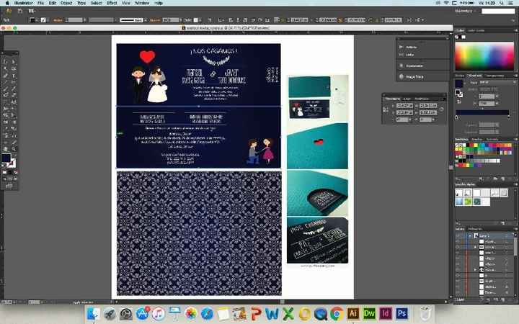The width and height of the screenshot is (519, 324).
Task: Click the fill color swatch in control bar
Action: point(32,20)
